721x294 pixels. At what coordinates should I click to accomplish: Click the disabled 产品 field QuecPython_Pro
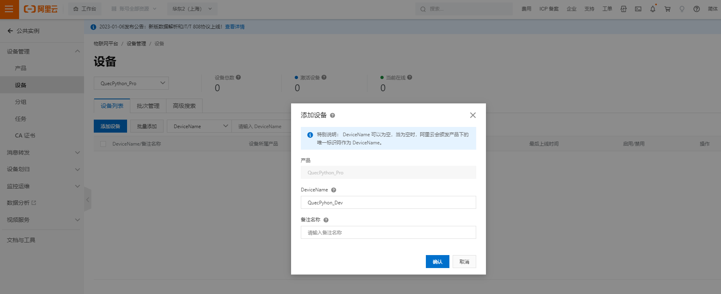[389, 172]
